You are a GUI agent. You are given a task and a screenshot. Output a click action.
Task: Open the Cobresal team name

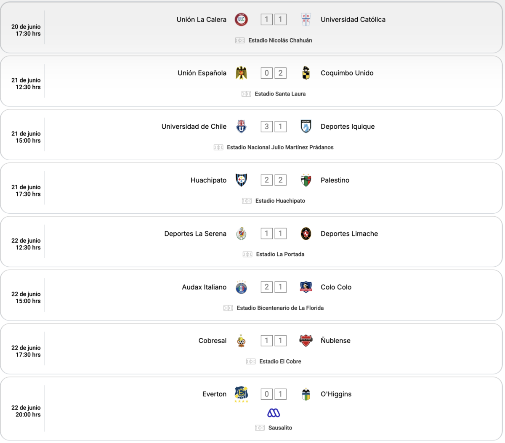213,340
